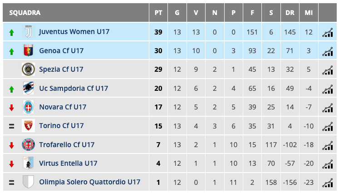Open the trend chart icon for Torino row
The width and height of the screenshot is (339, 193).
327,126
